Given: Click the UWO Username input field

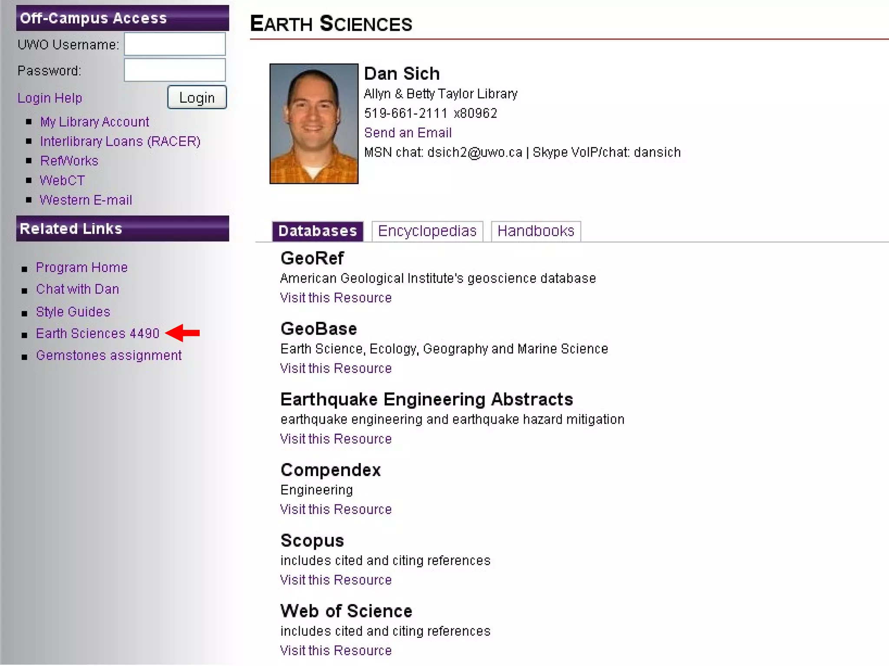Looking at the screenshot, I should pos(175,44).
